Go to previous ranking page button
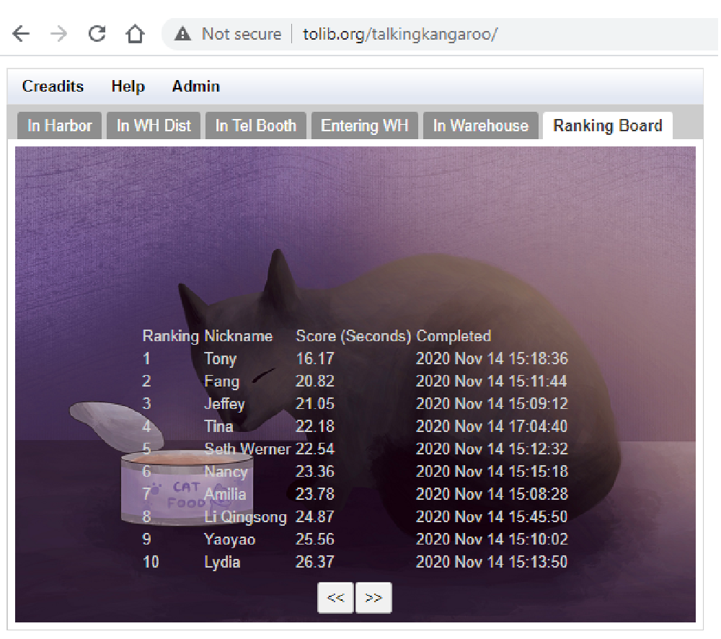Image resolution: width=721 pixels, height=639 pixels. point(335,598)
